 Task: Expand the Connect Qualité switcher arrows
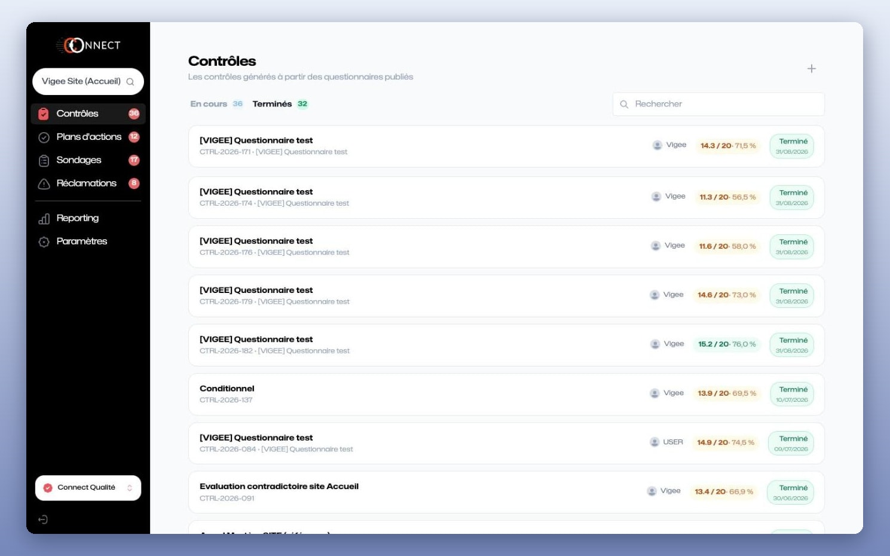tap(130, 488)
